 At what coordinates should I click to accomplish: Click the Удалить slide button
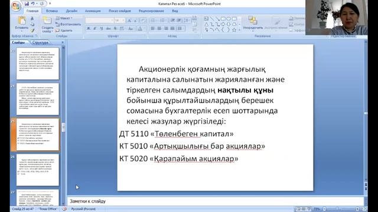64,31
